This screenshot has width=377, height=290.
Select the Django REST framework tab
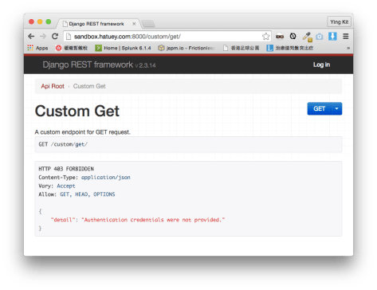pos(97,24)
